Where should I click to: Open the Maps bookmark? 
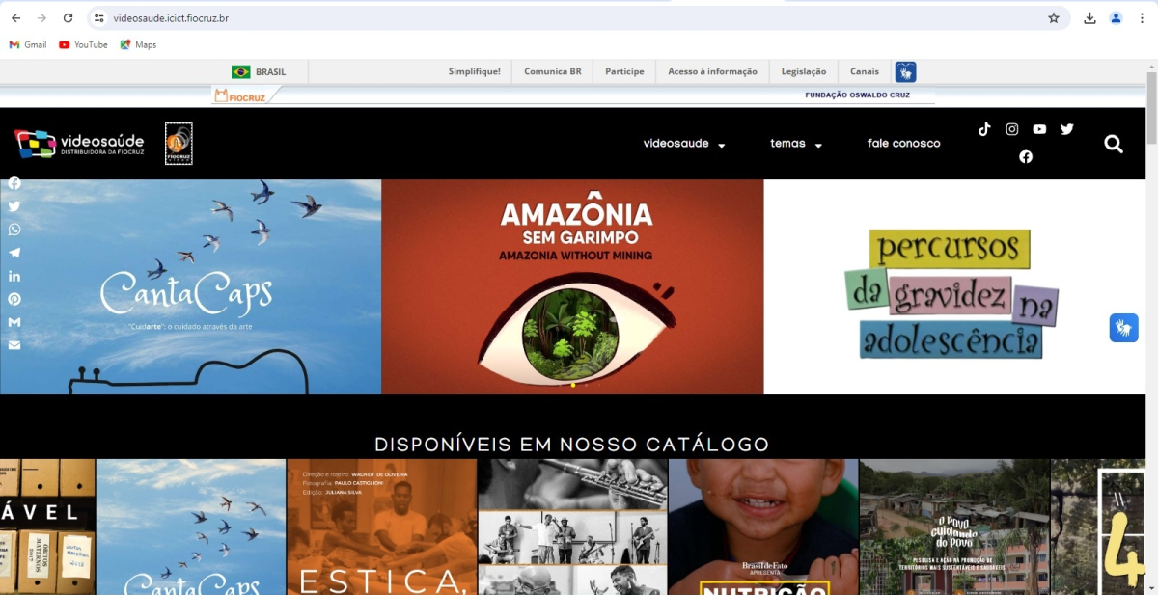coord(138,44)
